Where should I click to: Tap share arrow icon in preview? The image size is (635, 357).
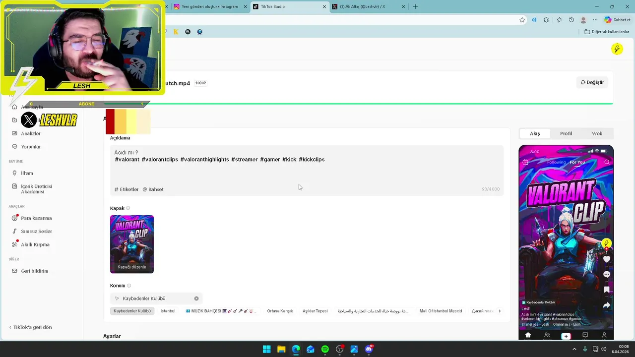click(x=606, y=305)
